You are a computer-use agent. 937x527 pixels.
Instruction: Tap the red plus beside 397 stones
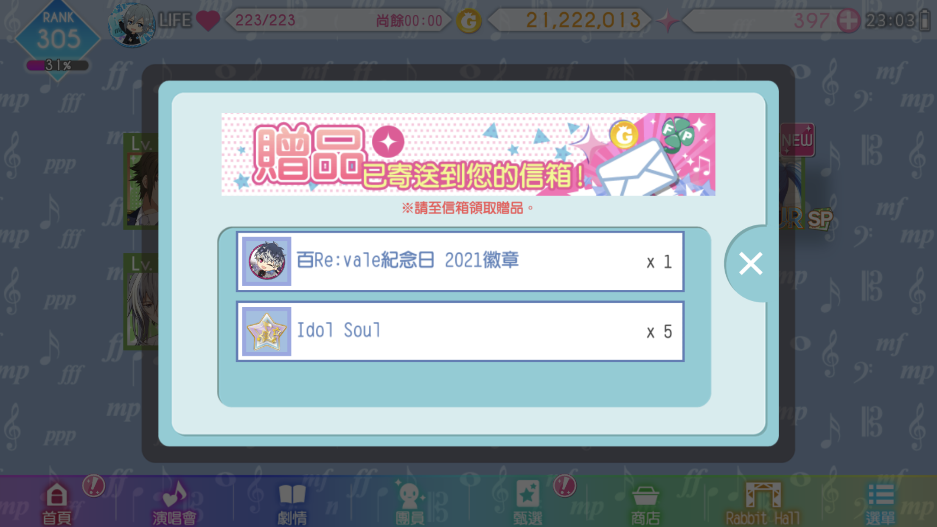pyautogui.click(x=848, y=20)
